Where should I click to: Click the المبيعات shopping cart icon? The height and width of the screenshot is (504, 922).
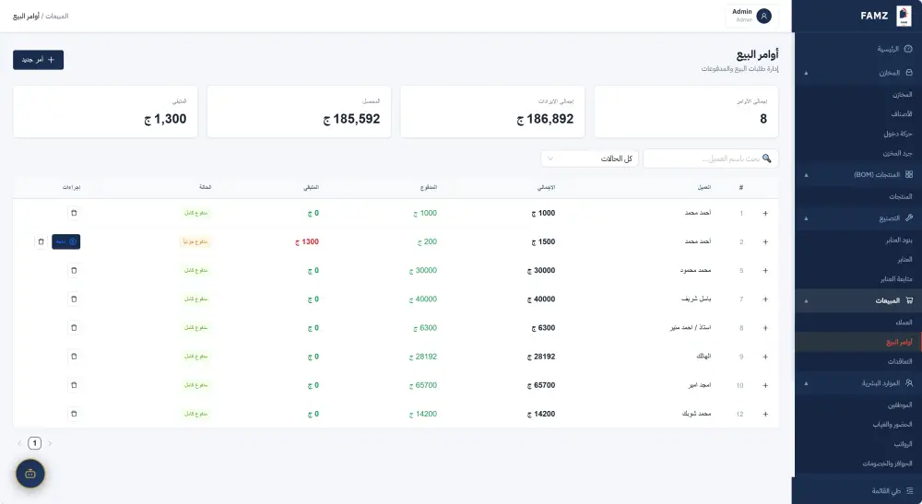(910, 300)
